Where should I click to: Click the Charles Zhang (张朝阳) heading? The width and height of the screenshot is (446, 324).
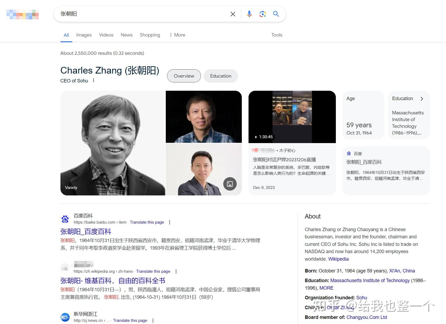point(110,70)
